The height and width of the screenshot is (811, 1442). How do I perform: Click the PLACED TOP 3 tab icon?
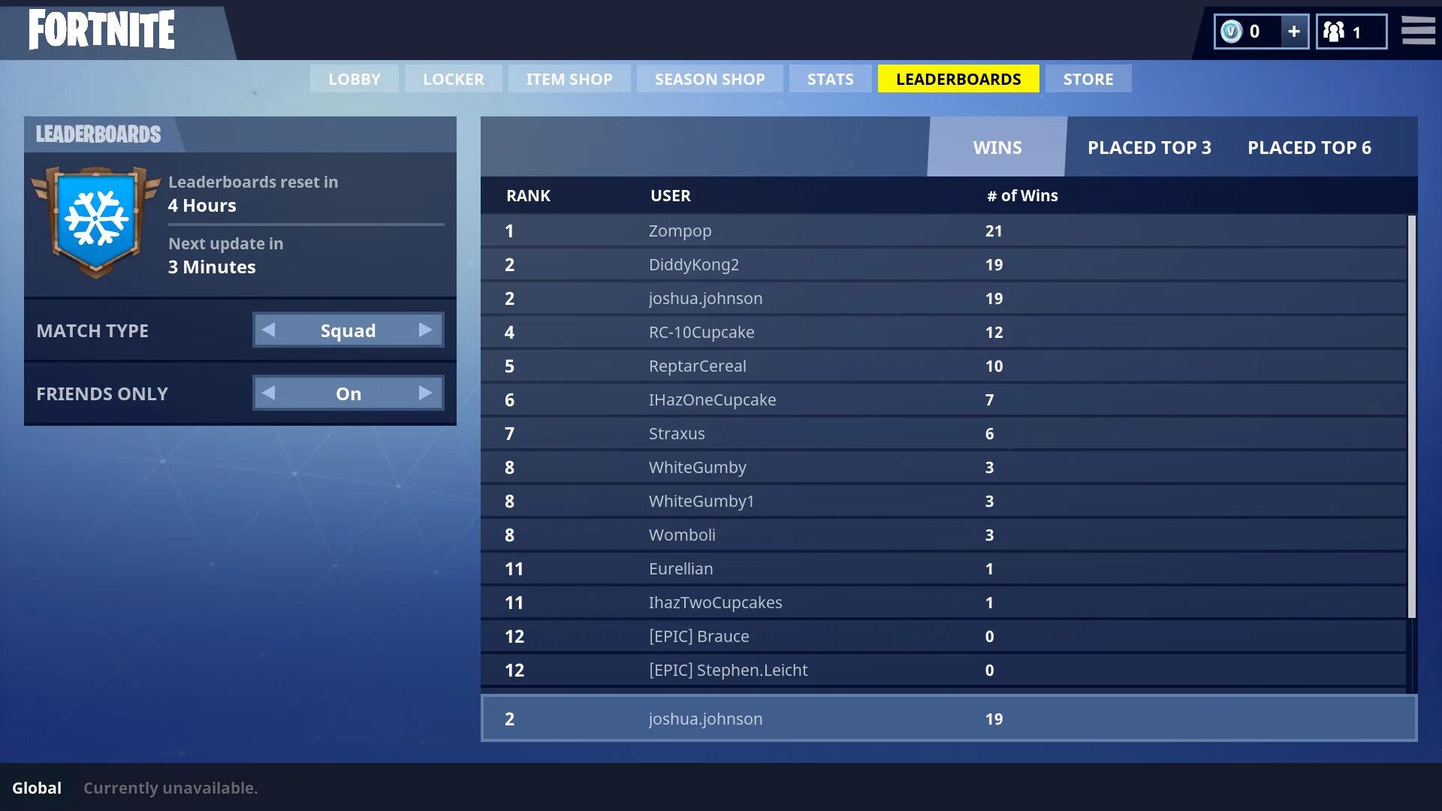point(1150,146)
